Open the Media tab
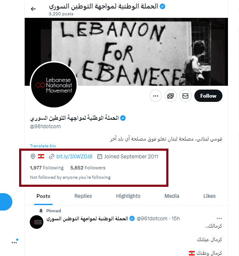Viewport: 239px width, 256px height. [x=172, y=196]
